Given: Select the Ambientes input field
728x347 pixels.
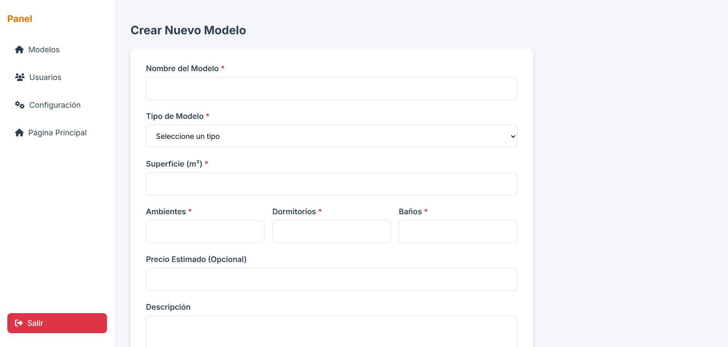Looking at the screenshot, I should coord(205,232).
